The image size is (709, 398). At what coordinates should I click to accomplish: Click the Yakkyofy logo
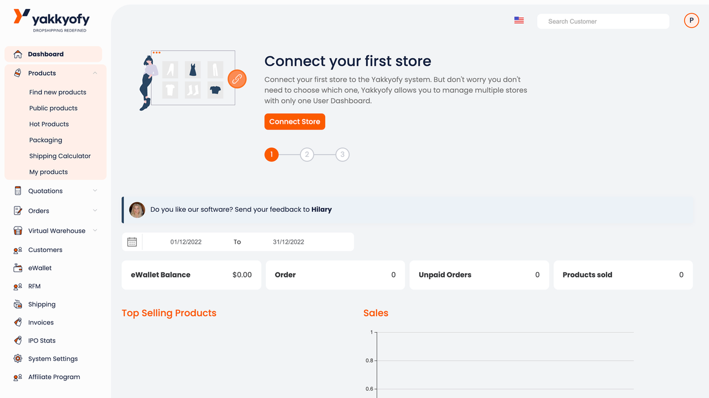click(52, 20)
